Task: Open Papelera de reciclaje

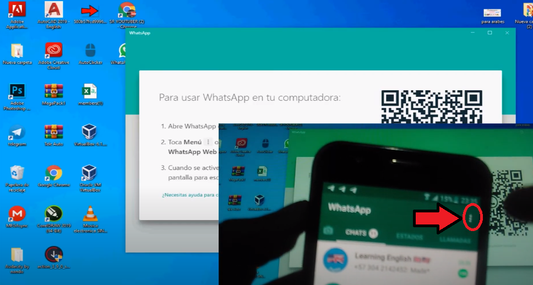Action: click(x=17, y=178)
